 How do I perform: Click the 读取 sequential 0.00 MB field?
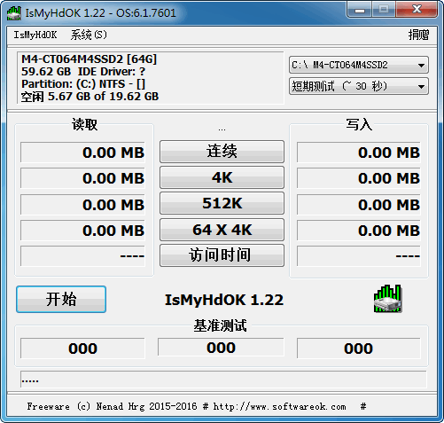click(x=82, y=153)
